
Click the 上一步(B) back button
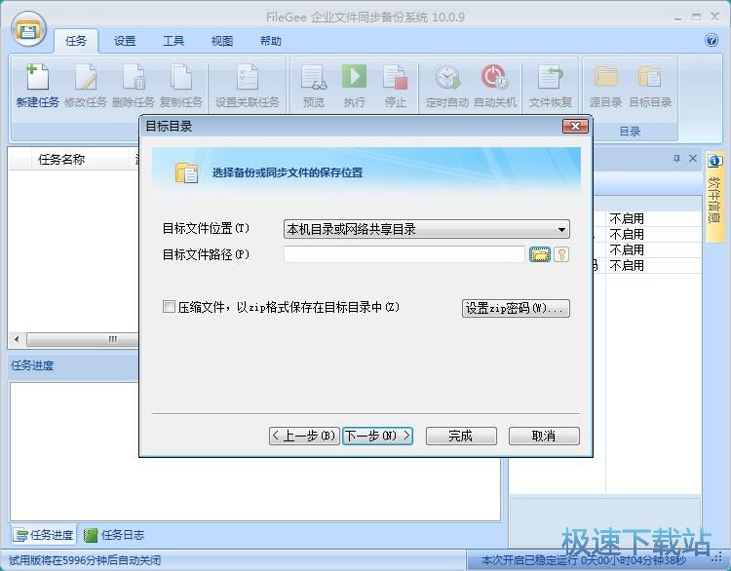click(304, 436)
